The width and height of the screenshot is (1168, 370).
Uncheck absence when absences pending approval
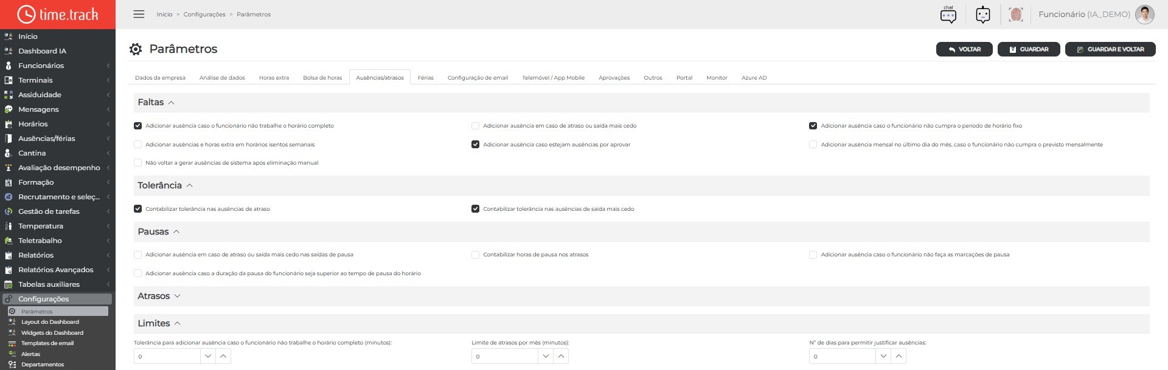[476, 145]
